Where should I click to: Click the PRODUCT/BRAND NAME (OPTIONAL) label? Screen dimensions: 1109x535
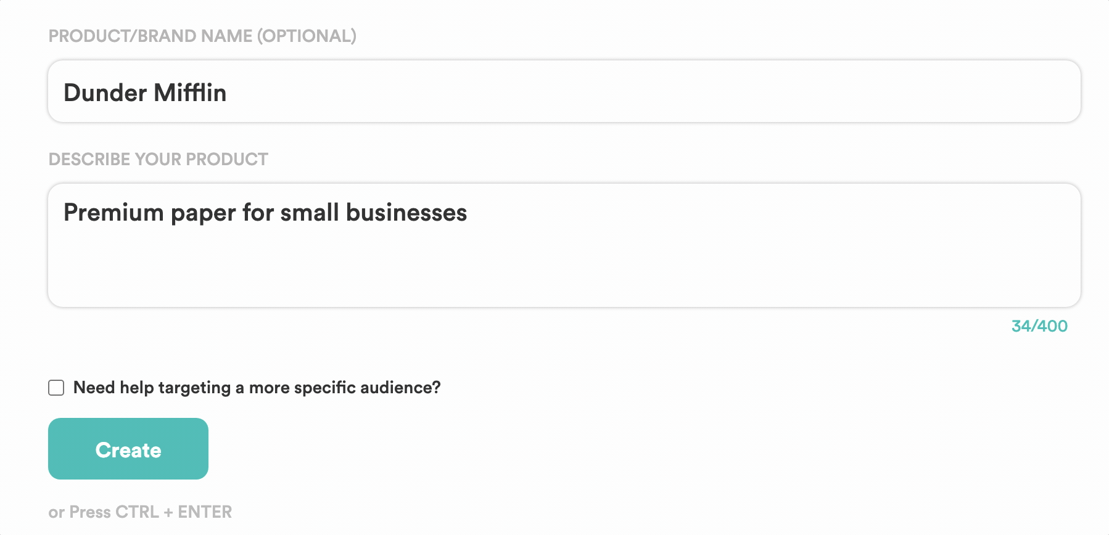coord(202,36)
